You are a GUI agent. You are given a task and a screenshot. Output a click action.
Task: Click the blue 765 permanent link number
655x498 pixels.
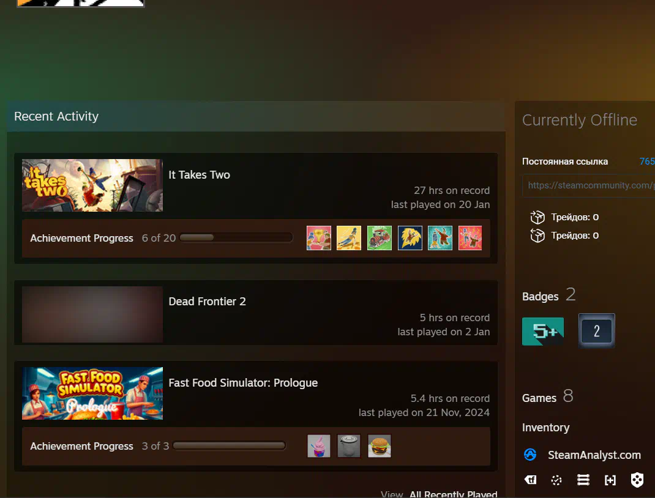click(x=647, y=162)
